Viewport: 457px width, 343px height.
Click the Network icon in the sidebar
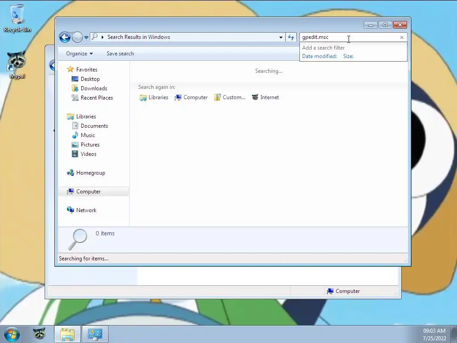(x=70, y=210)
